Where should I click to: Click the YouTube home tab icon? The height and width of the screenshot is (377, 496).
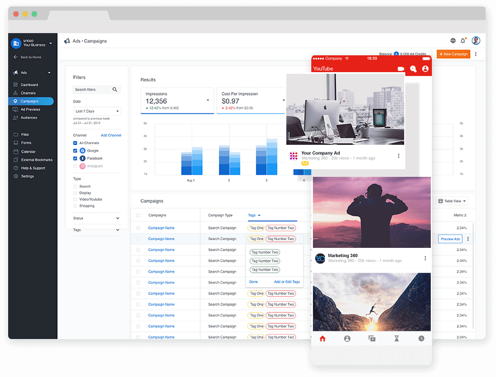click(x=322, y=338)
